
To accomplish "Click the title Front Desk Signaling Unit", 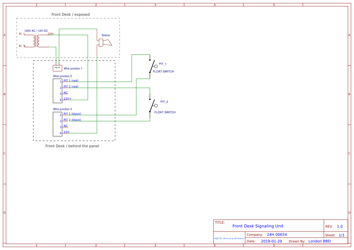I will coord(258,226).
